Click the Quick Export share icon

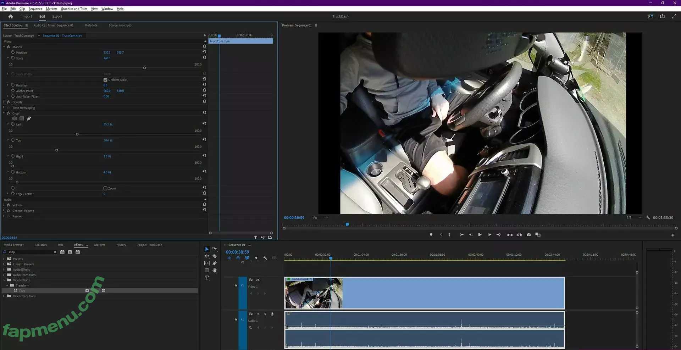pyautogui.click(x=662, y=16)
